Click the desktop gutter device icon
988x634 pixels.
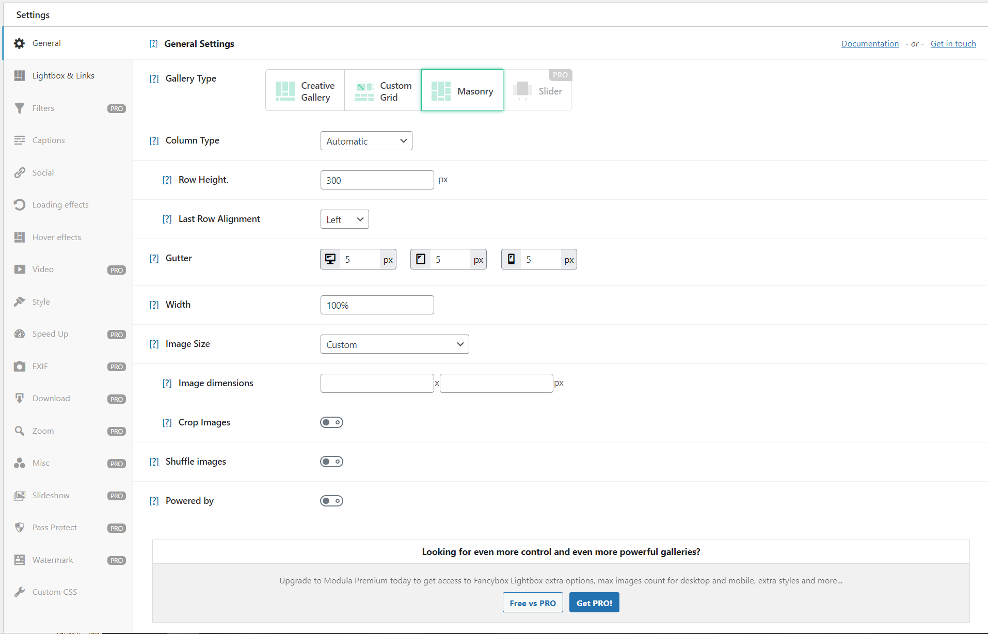point(330,259)
